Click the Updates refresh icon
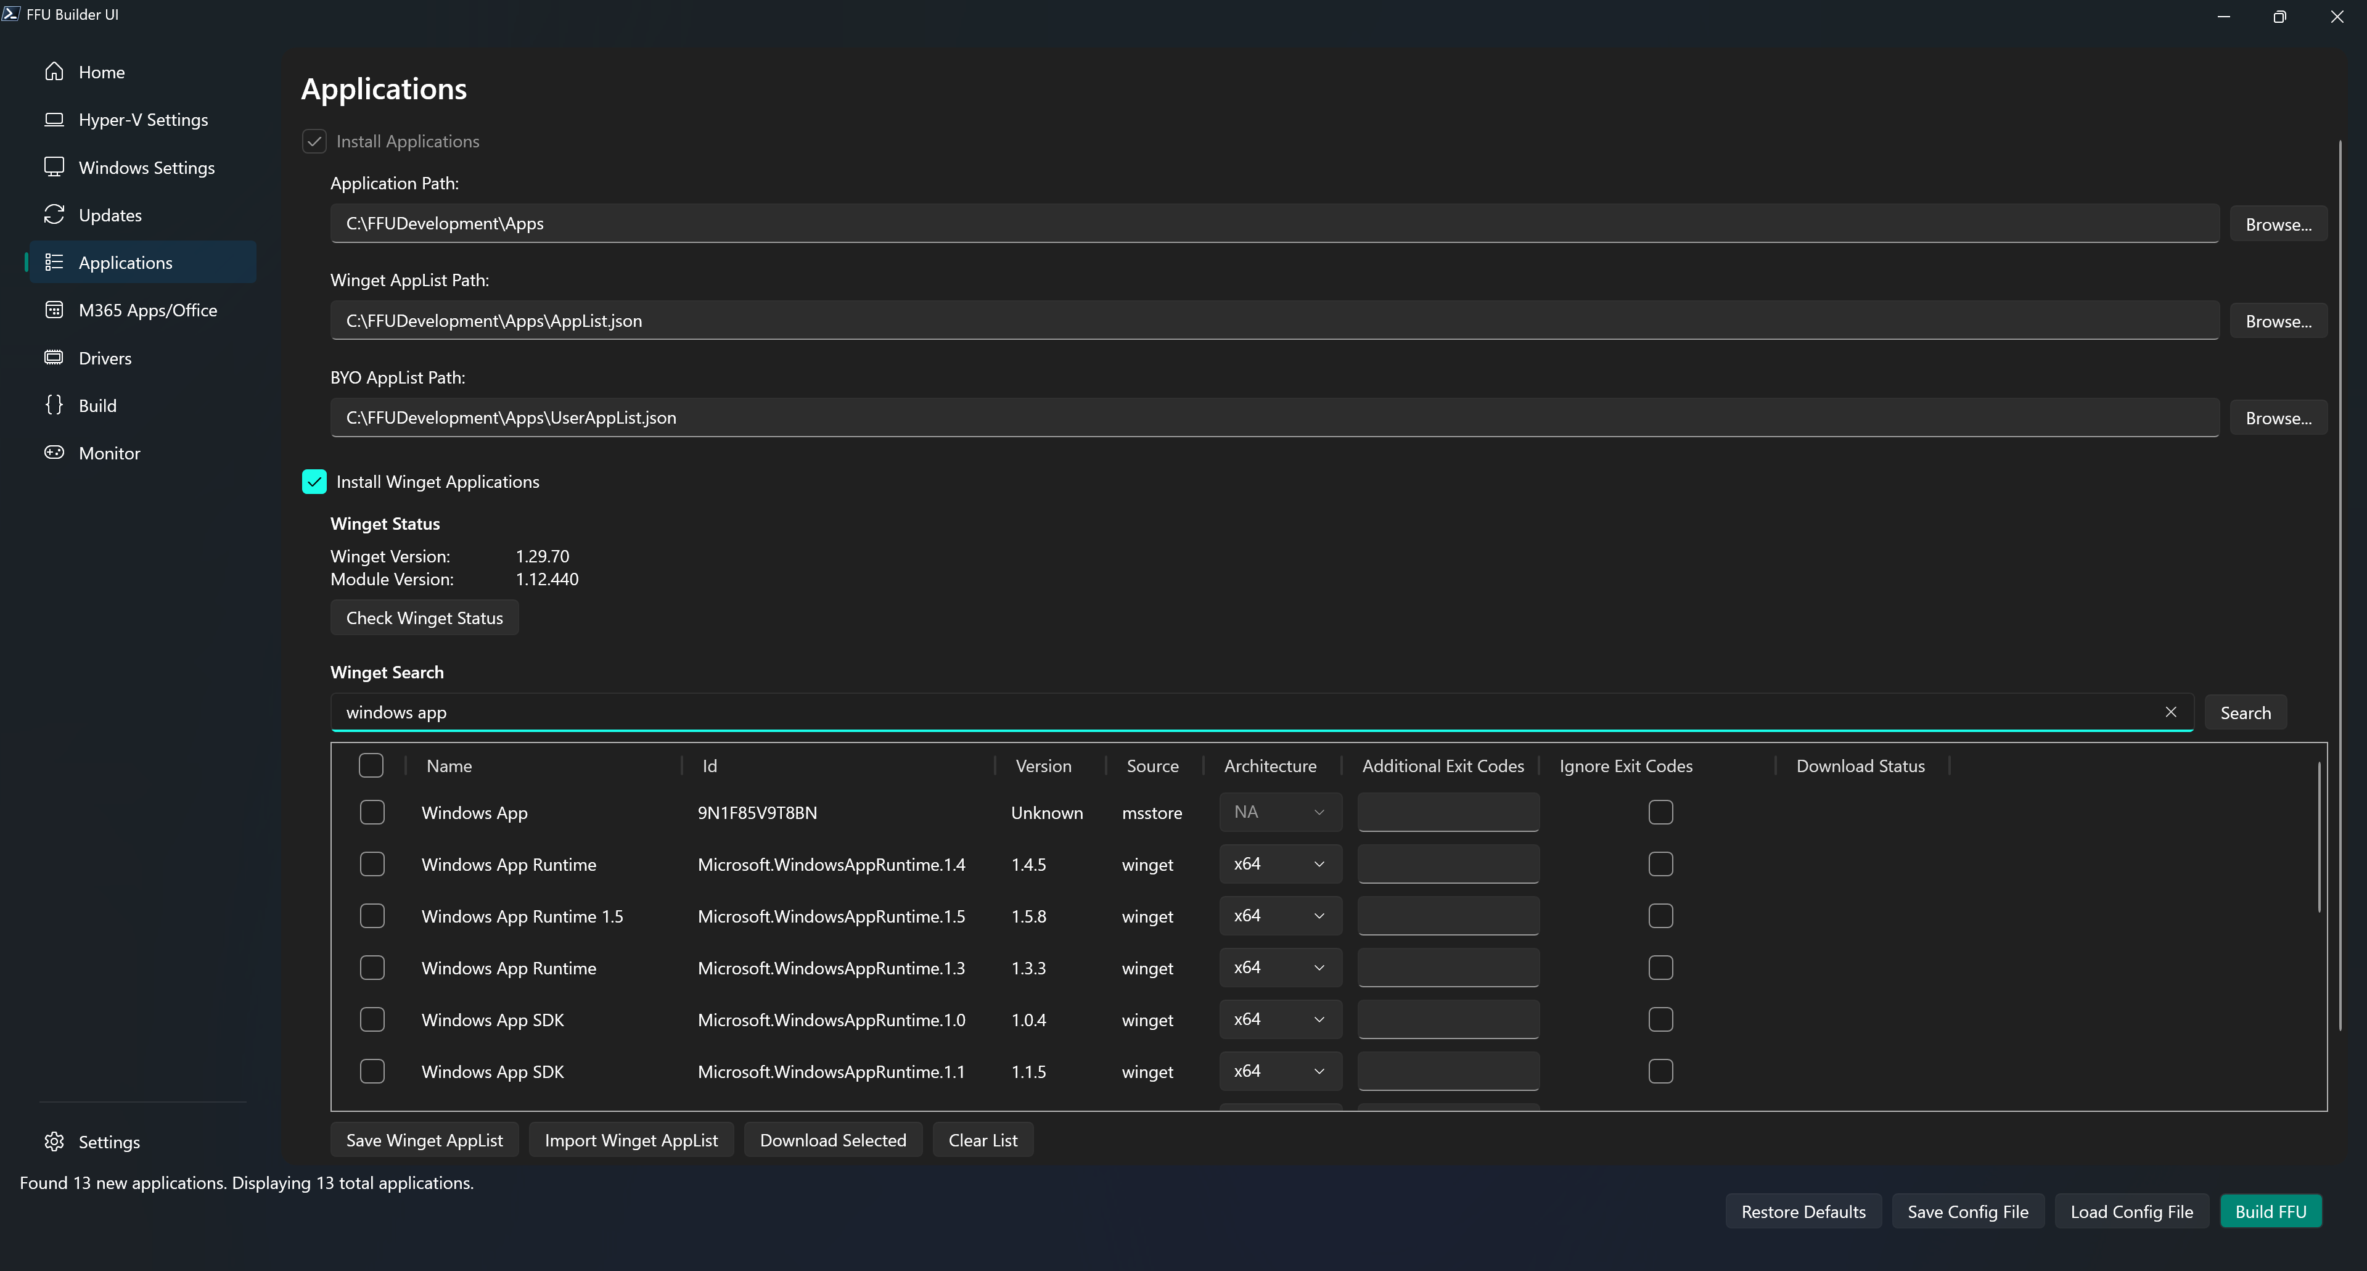 [x=54, y=215]
